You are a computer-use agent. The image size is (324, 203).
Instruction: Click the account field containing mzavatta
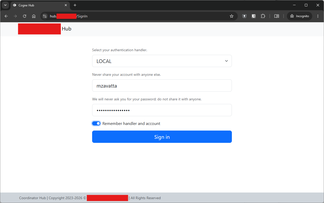162,86
